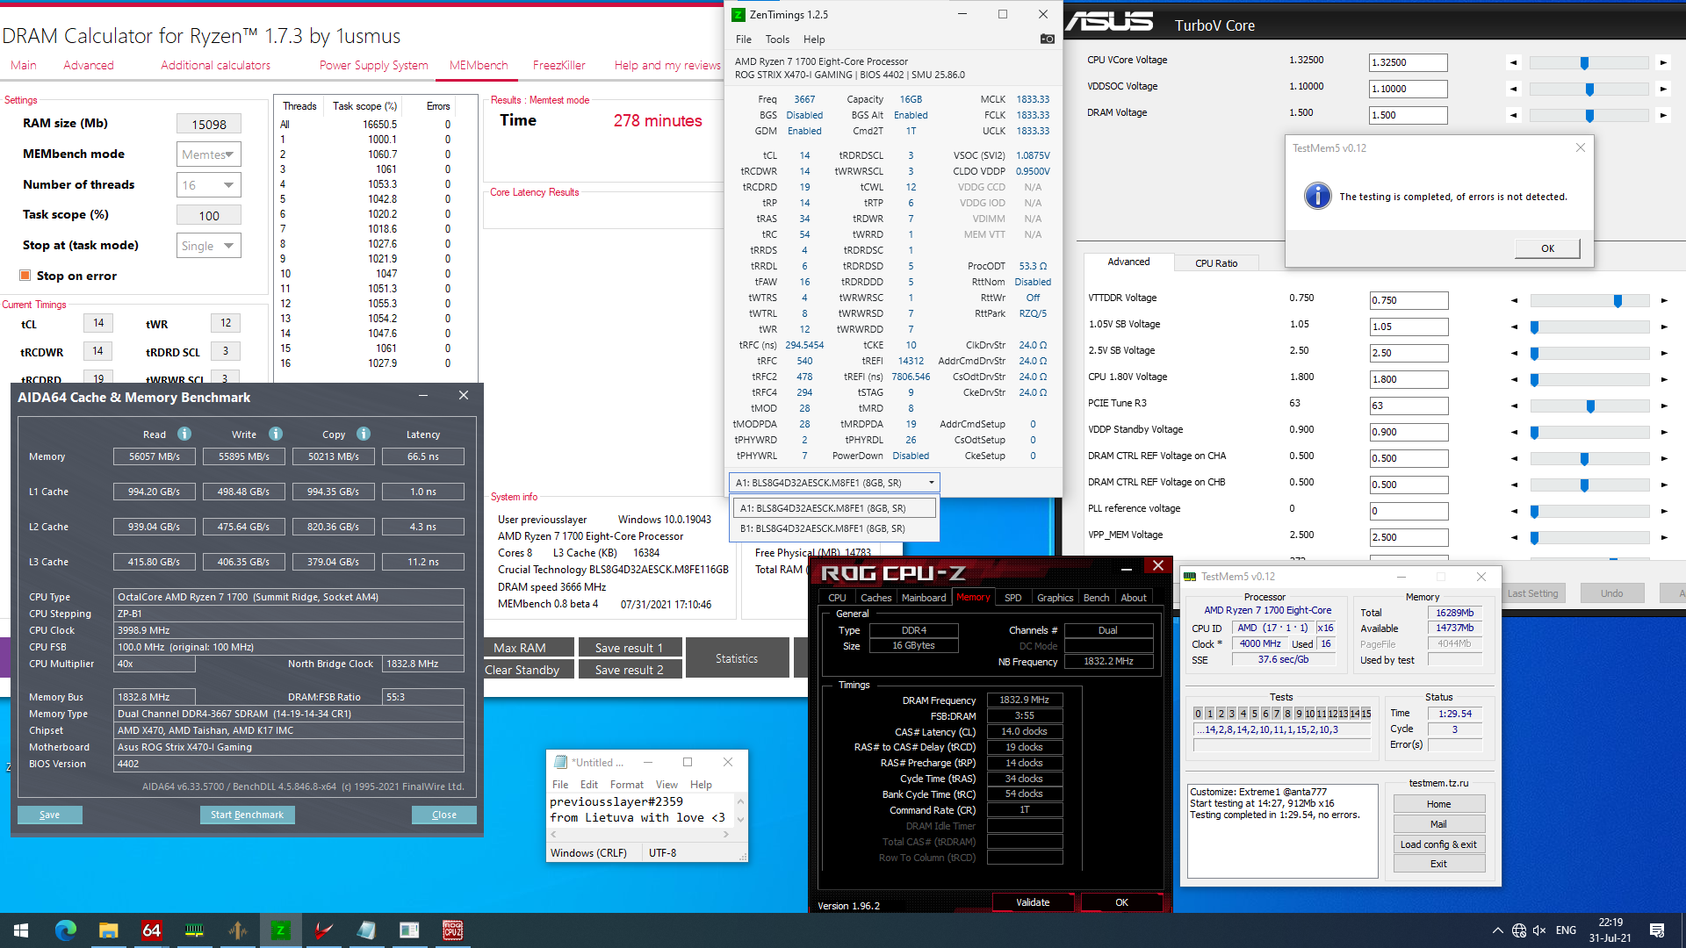Click the Save button in AIDA64
This screenshot has height=948, width=1686.
click(x=49, y=815)
